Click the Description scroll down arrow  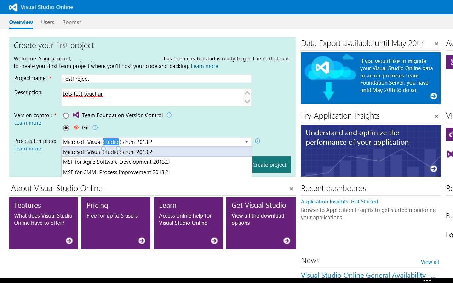point(247,102)
